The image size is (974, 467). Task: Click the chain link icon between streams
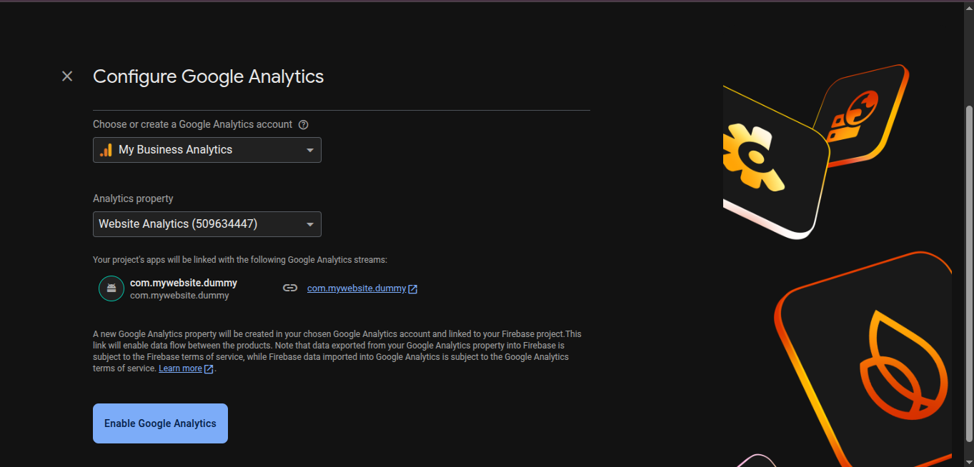[x=289, y=288]
